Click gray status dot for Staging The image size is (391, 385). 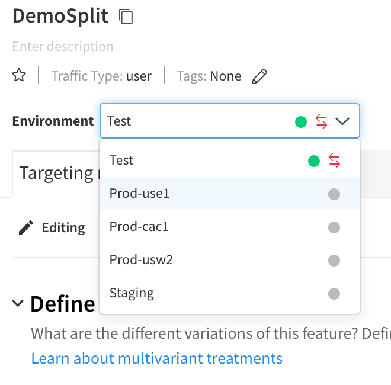click(x=334, y=293)
